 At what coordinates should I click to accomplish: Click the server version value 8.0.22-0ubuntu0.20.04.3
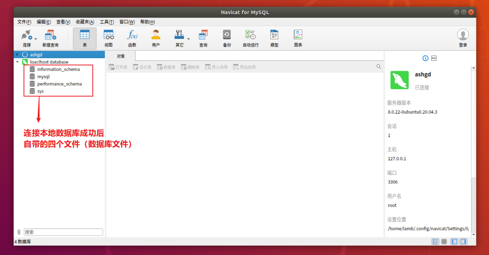pyautogui.click(x=412, y=112)
